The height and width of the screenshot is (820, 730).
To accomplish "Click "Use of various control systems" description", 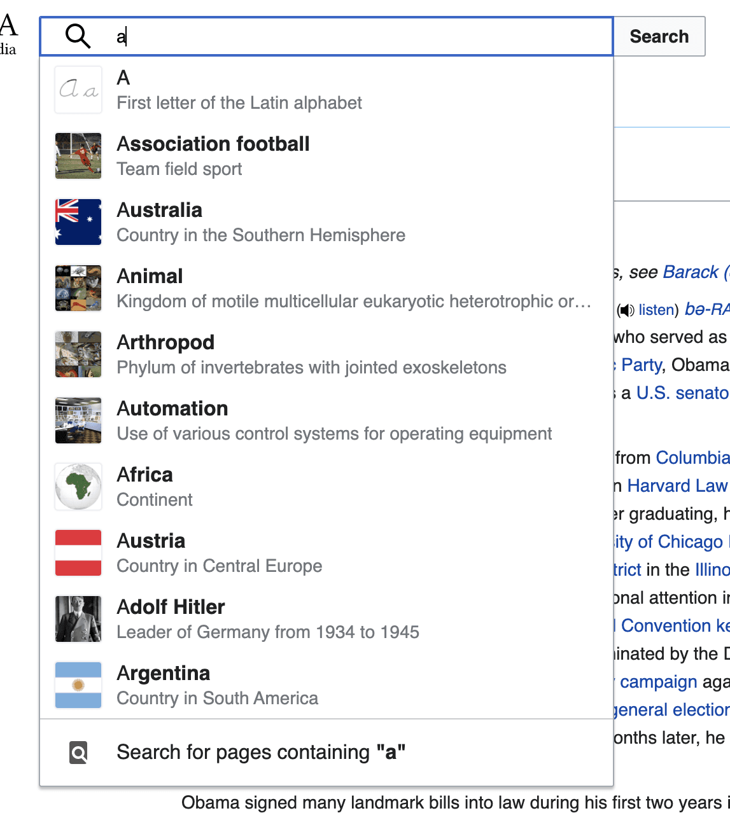I will click(x=334, y=434).
